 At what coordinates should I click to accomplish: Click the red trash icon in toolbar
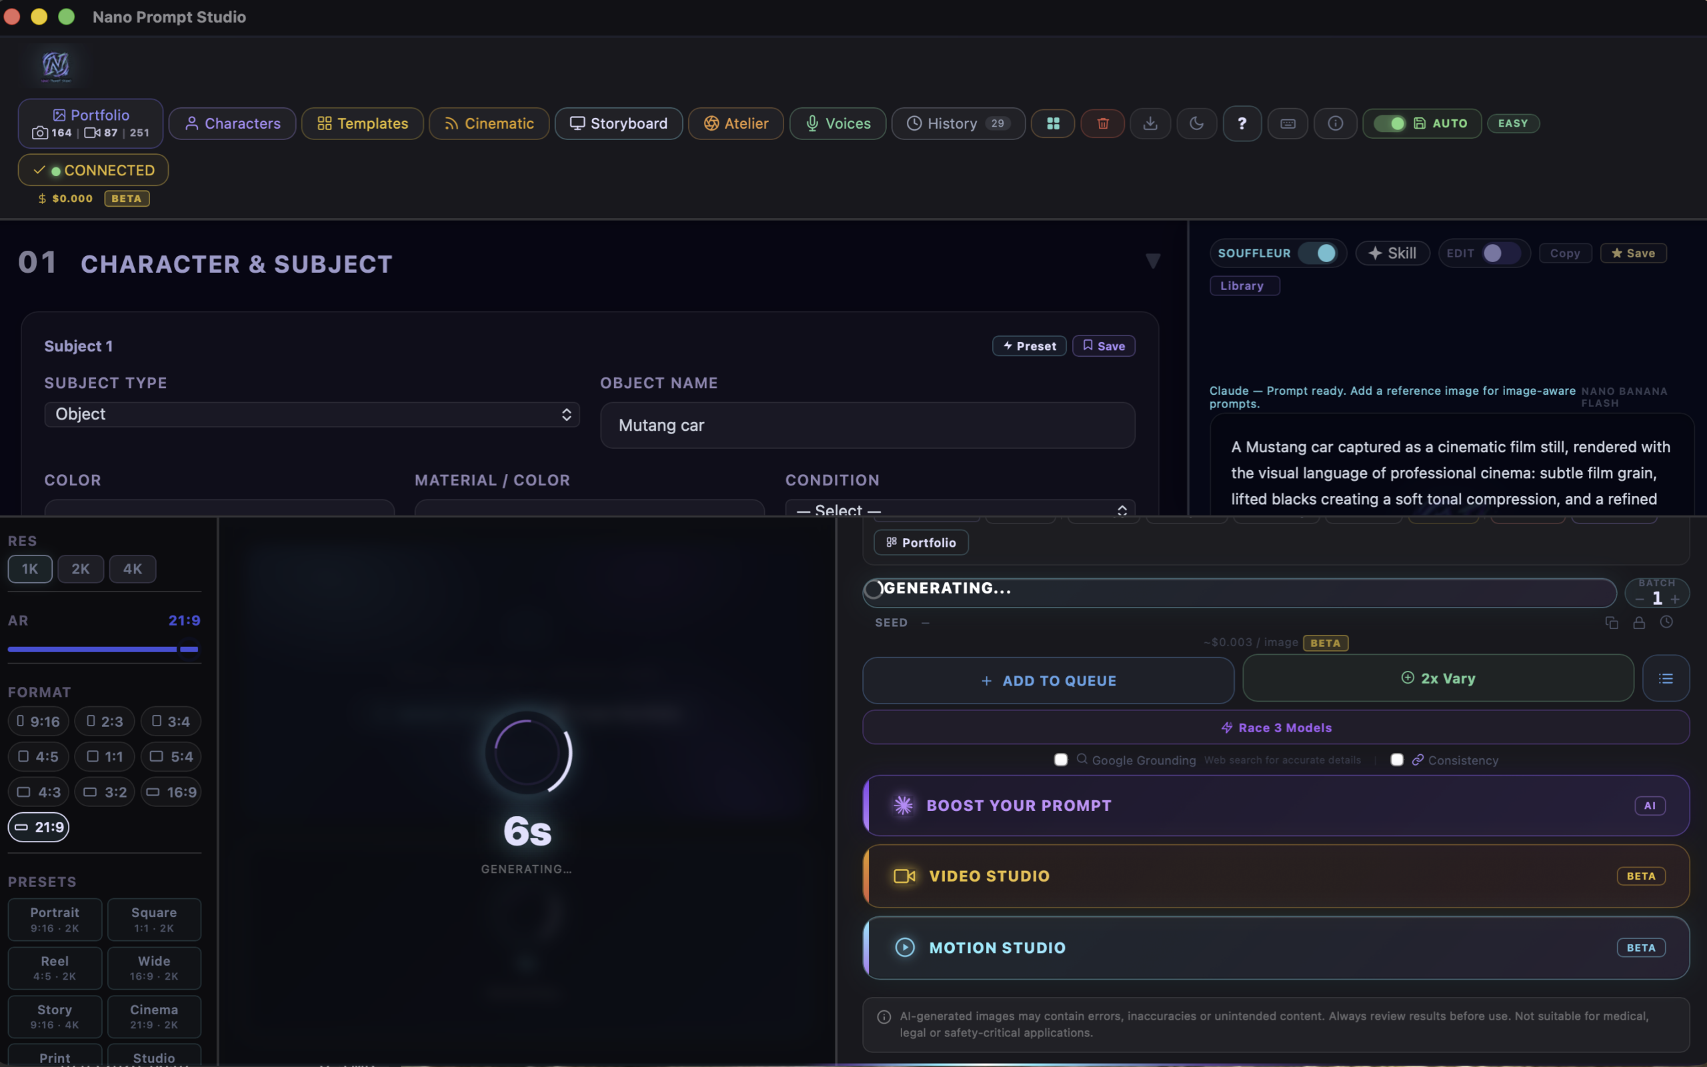[1102, 123]
